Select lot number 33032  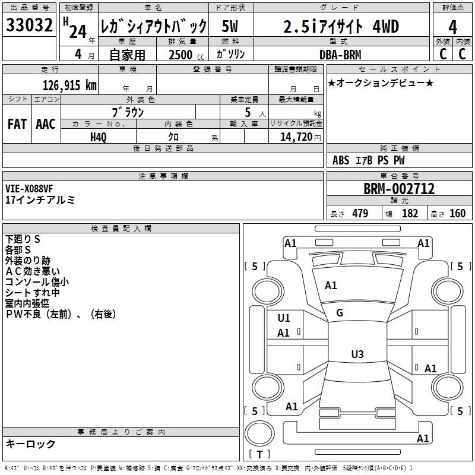point(29,25)
